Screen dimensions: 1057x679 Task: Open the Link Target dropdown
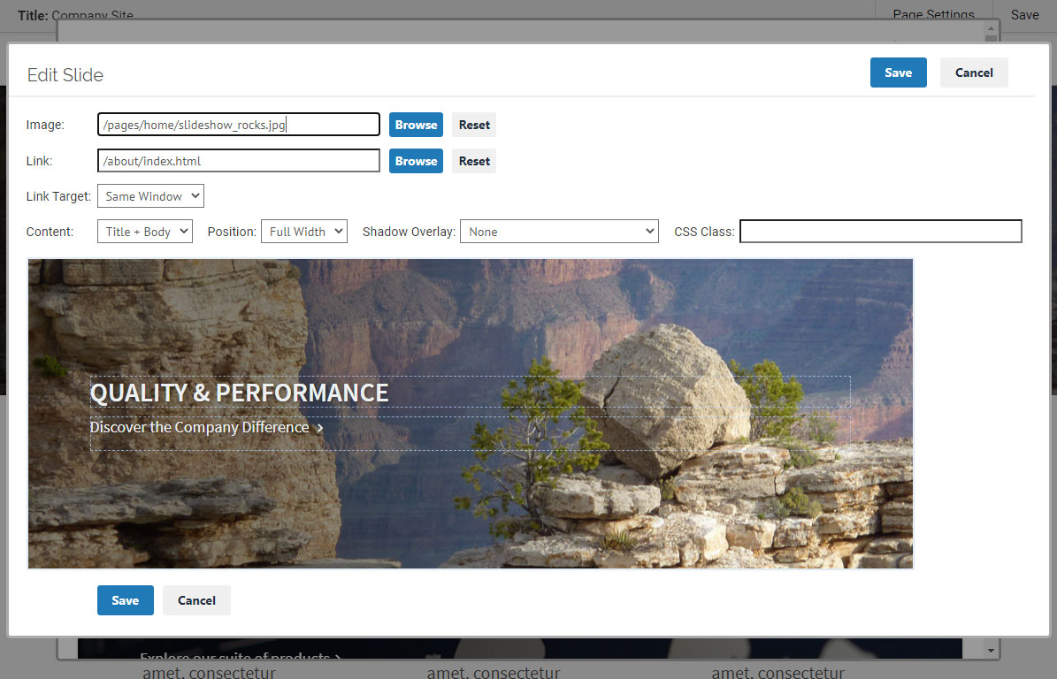click(150, 196)
